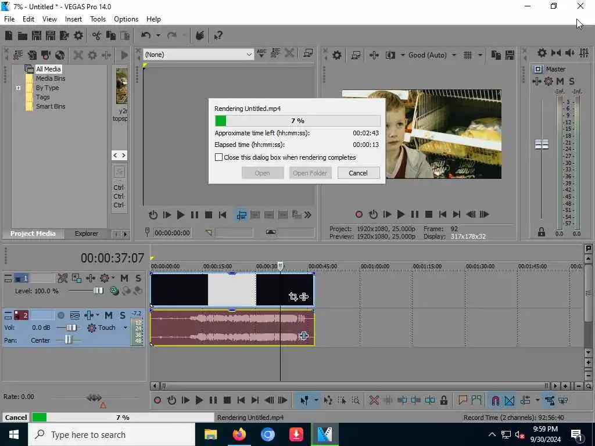Open Project Properties gear in main toolbar
This screenshot has height=446, width=595.
point(78,35)
